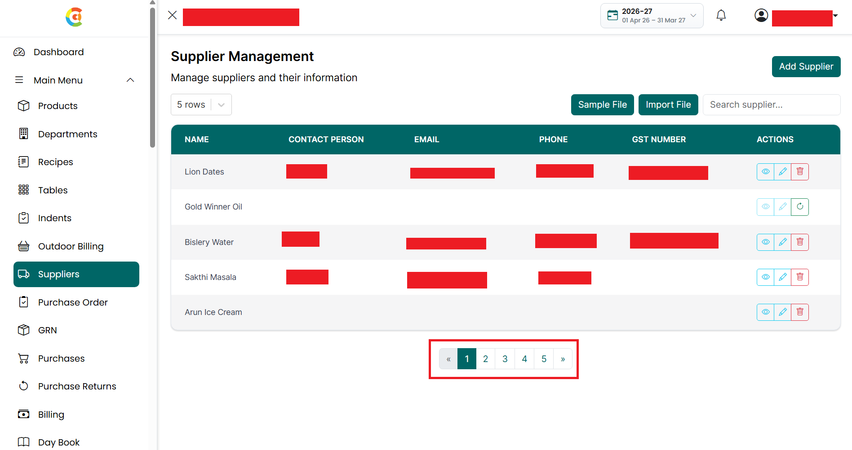This screenshot has width=852, height=450.
Task: Go to page 5 of suppliers
Action: [x=544, y=359]
